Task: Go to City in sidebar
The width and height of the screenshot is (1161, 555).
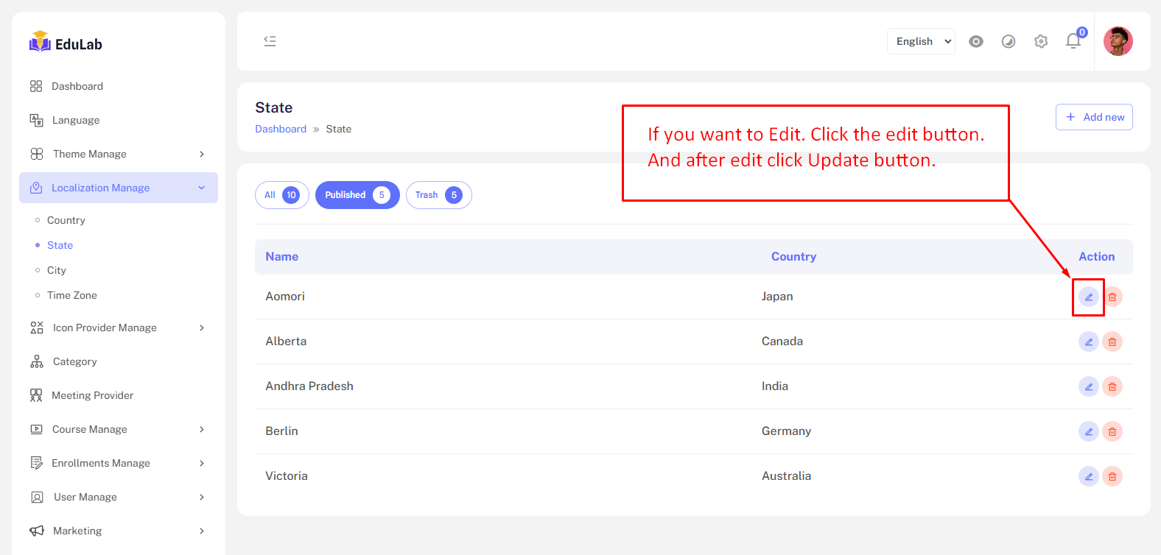Action: (x=57, y=270)
